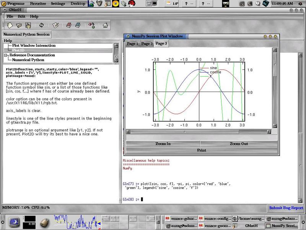Open the Favorites panel menu
This screenshot has width=306, height=230.
click(x=38, y=3)
